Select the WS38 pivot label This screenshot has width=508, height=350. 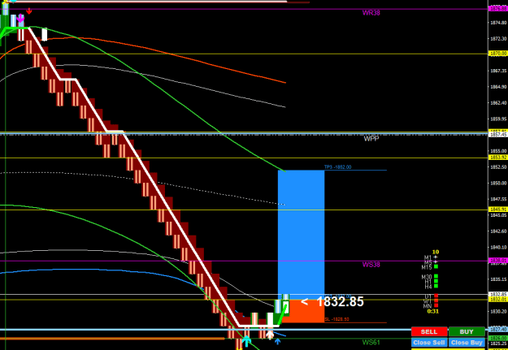tap(371, 265)
